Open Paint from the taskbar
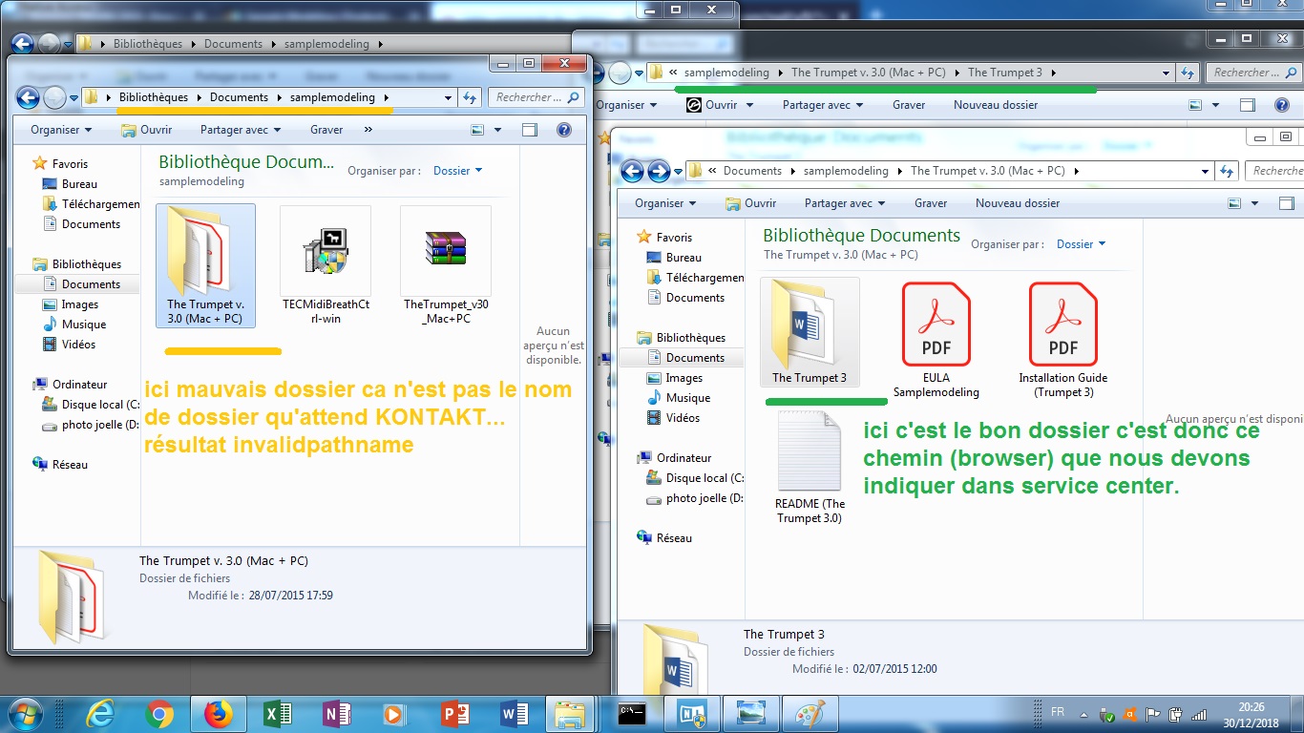Viewport: 1304px width, 733px height. 810,714
